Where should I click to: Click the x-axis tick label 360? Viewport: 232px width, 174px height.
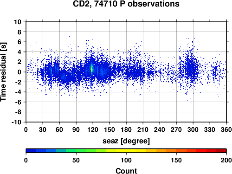226,129
